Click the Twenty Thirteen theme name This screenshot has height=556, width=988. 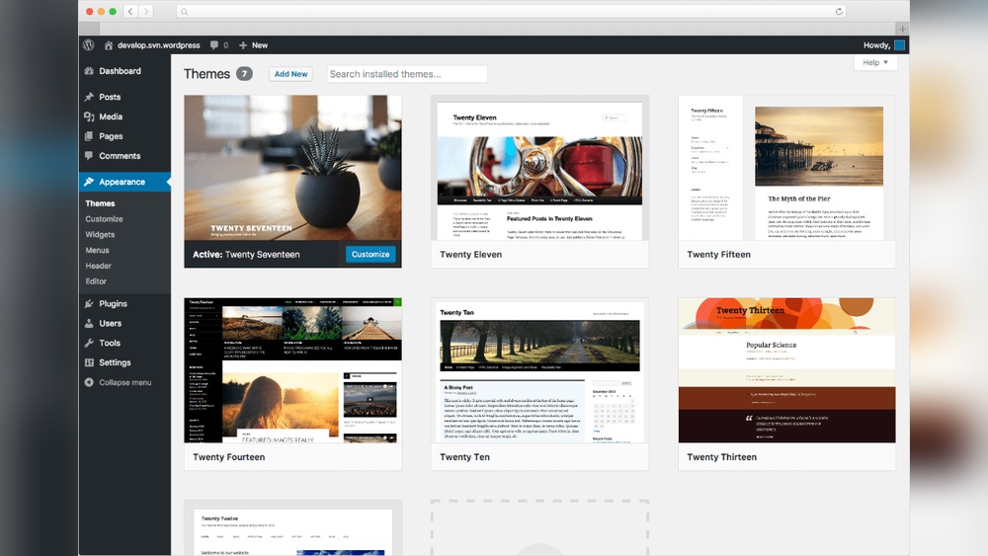click(721, 457)
